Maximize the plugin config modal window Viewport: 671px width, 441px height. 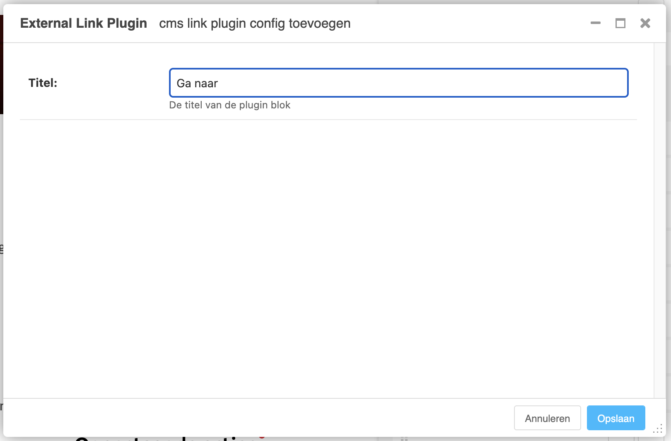620,23
